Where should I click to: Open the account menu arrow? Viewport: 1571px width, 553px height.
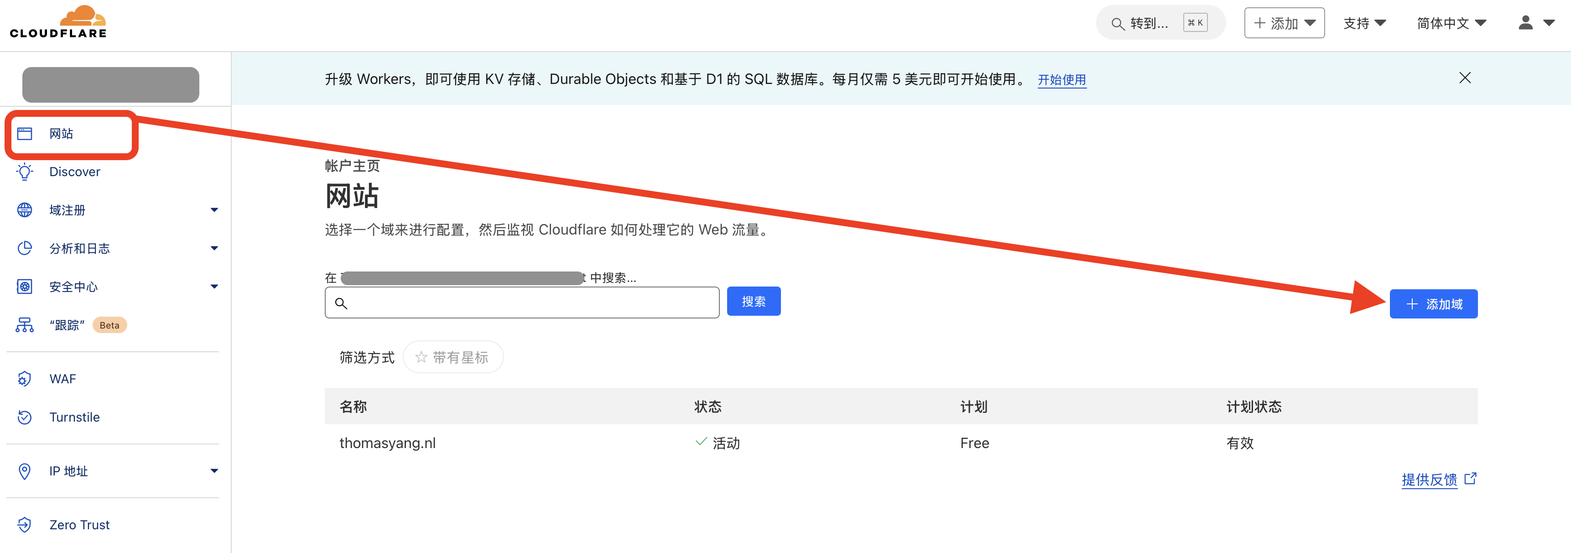click(x=1549, y=23)
